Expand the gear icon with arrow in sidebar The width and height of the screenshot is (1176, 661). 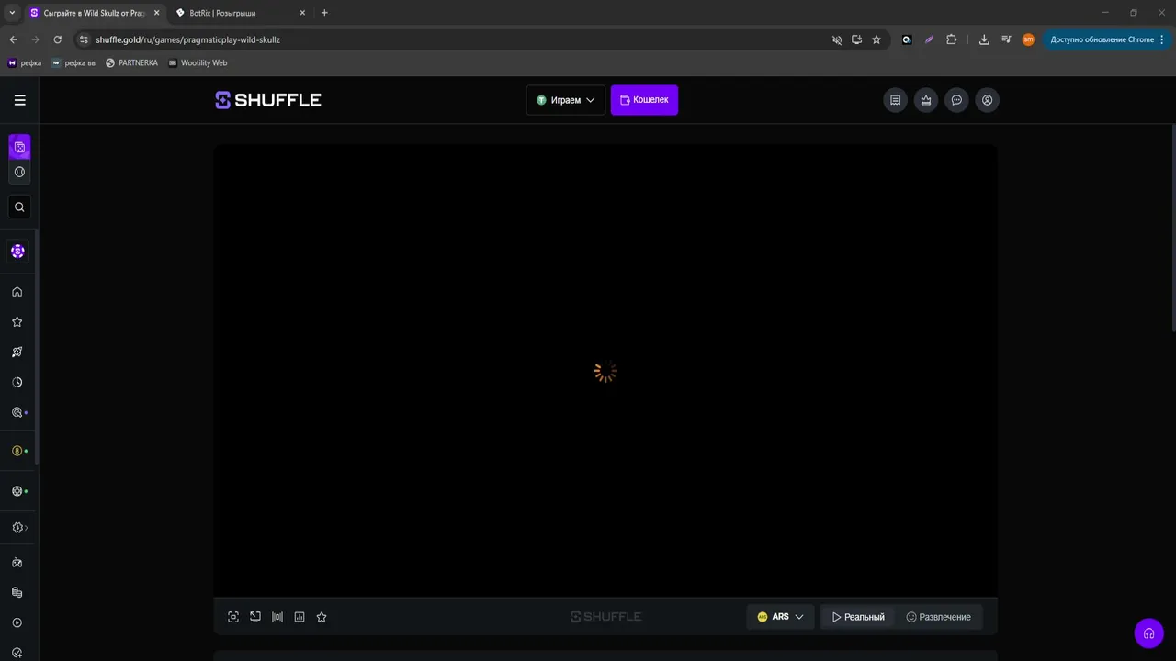click(x=18, y=528)
